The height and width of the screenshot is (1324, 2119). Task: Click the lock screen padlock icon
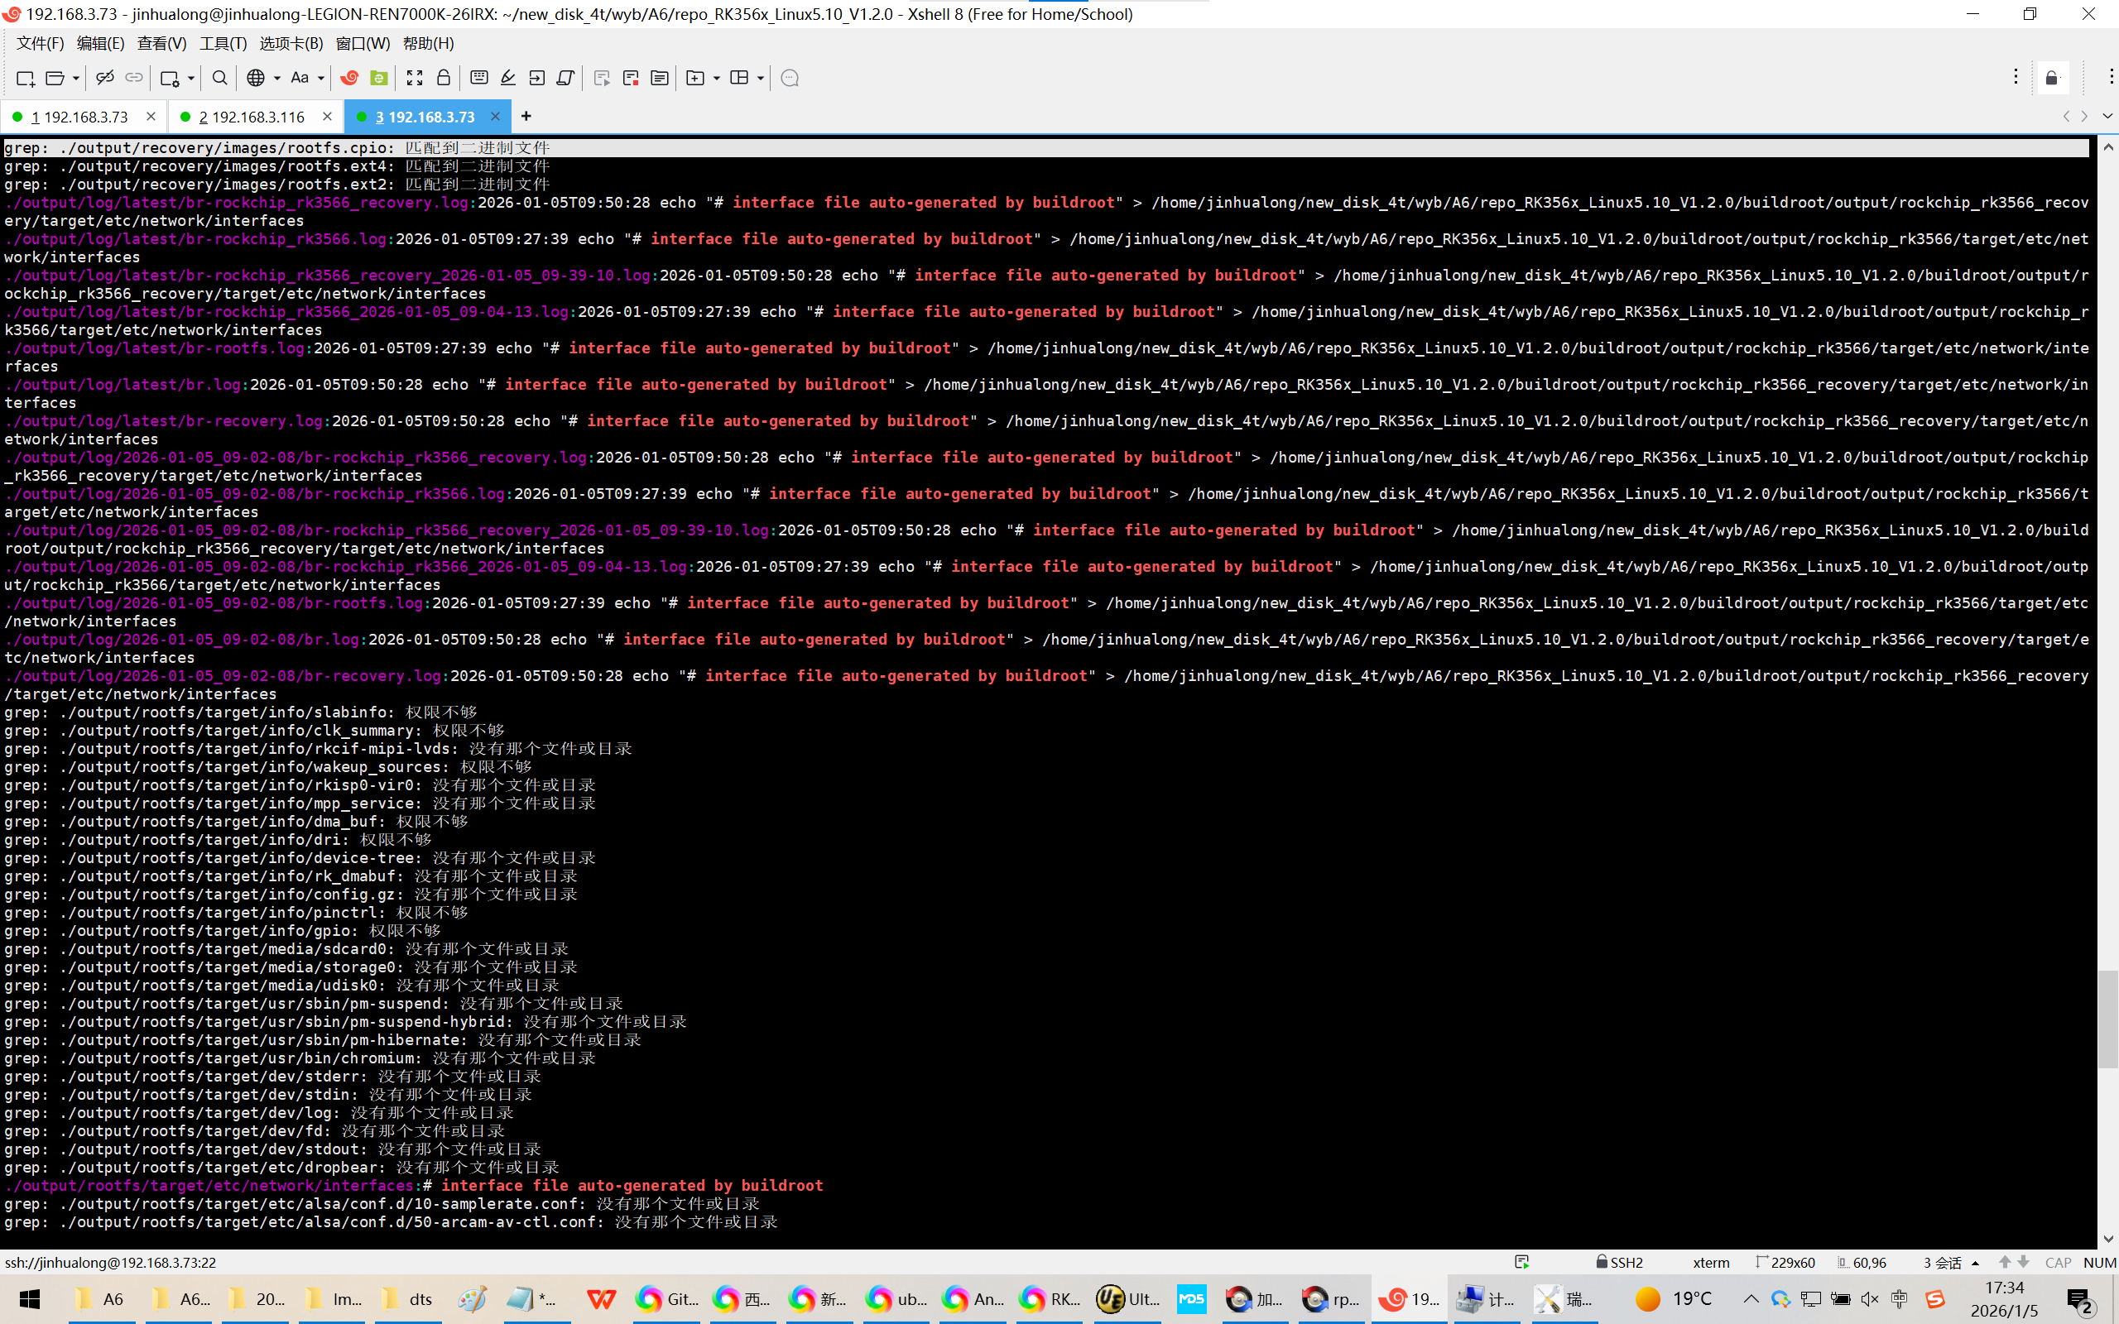(444, 78)
